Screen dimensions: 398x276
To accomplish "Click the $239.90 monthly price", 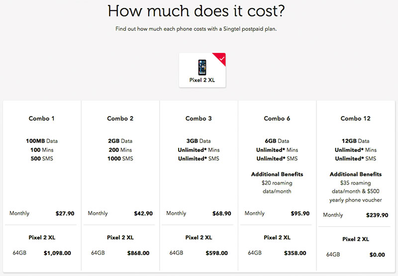I will point(377,215).
